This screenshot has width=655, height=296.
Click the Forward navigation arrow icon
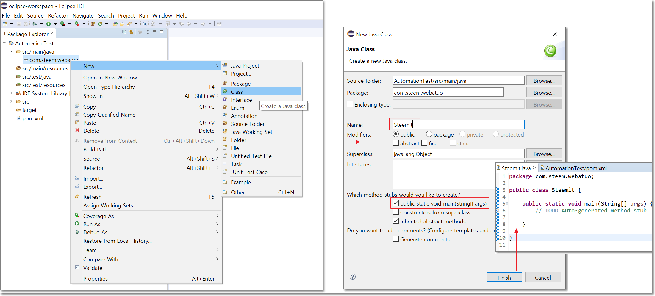coord(203,24)
